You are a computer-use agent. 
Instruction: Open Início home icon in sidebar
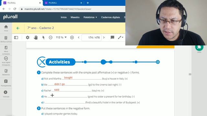click(6, 28)
